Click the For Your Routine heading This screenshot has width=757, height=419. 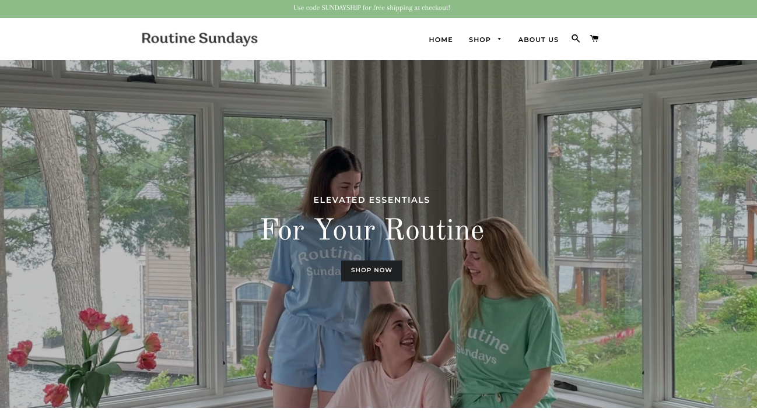(x=372, y=230)
